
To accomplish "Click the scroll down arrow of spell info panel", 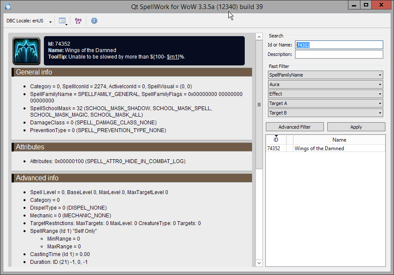I will tap(259, 263).
